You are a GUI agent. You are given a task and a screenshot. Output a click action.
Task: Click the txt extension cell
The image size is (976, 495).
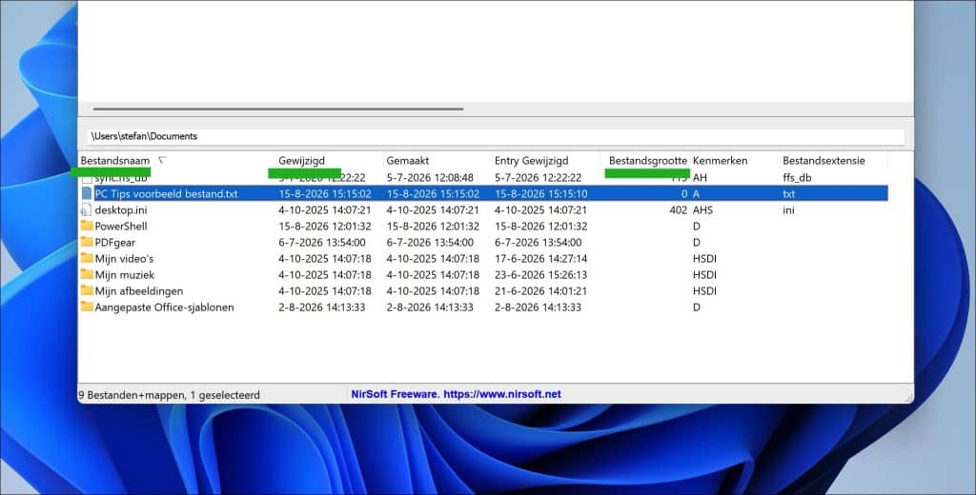coord(788,194)
